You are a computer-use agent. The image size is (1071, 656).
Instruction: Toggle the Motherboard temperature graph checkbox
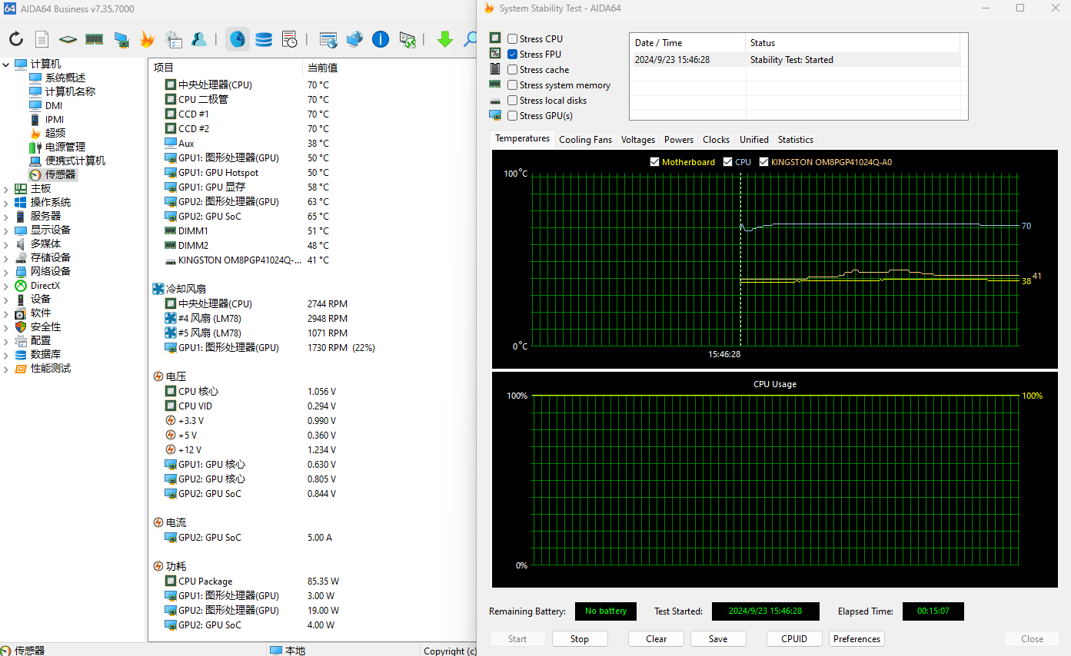655,162
